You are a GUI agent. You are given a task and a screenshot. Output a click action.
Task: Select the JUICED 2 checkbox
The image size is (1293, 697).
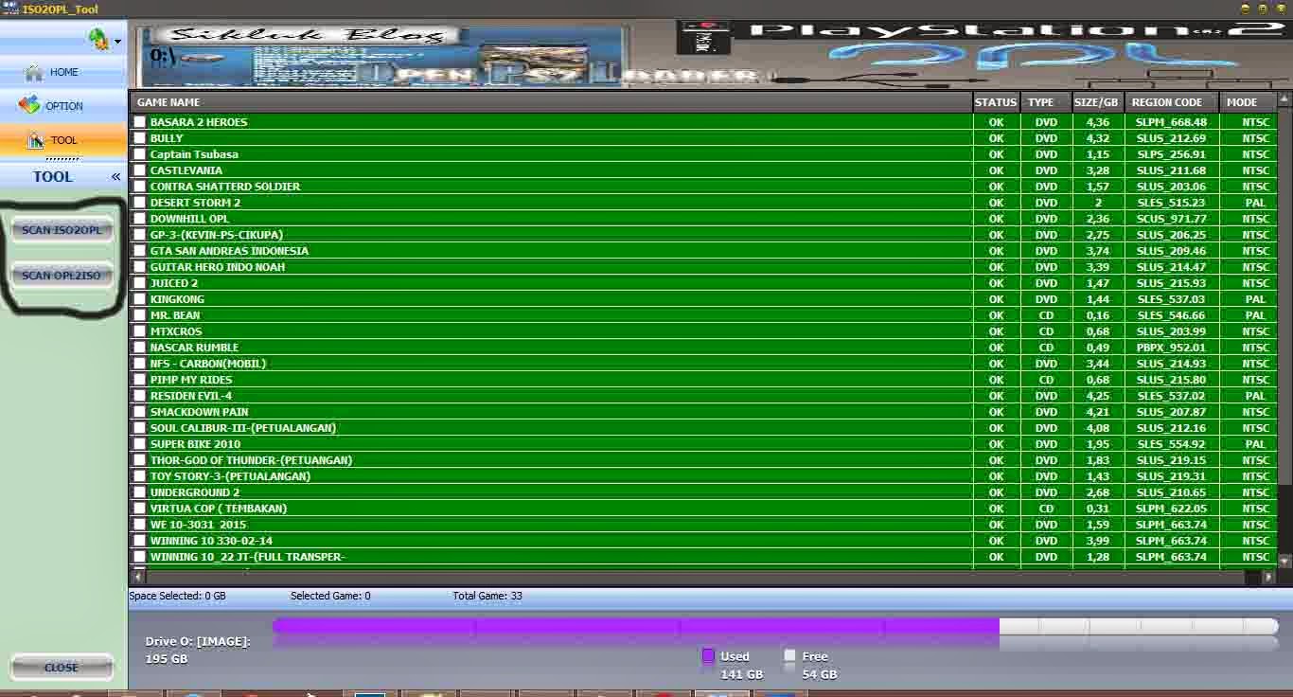[x=140, y=283]
